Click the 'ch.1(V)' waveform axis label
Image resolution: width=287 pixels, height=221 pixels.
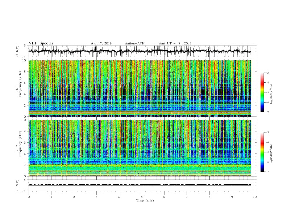(x=17, y=51)
